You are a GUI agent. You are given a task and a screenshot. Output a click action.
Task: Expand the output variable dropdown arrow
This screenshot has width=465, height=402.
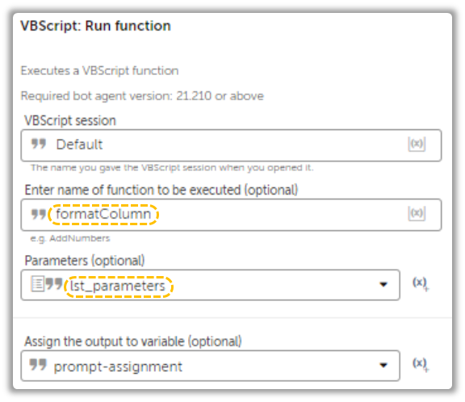pyautogui.click(x=383, y=365)
